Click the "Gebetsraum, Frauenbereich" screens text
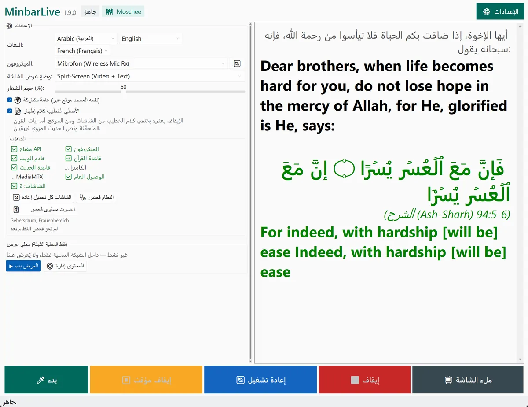This screenshot has width=528, height=407. [x=40, y=220]
